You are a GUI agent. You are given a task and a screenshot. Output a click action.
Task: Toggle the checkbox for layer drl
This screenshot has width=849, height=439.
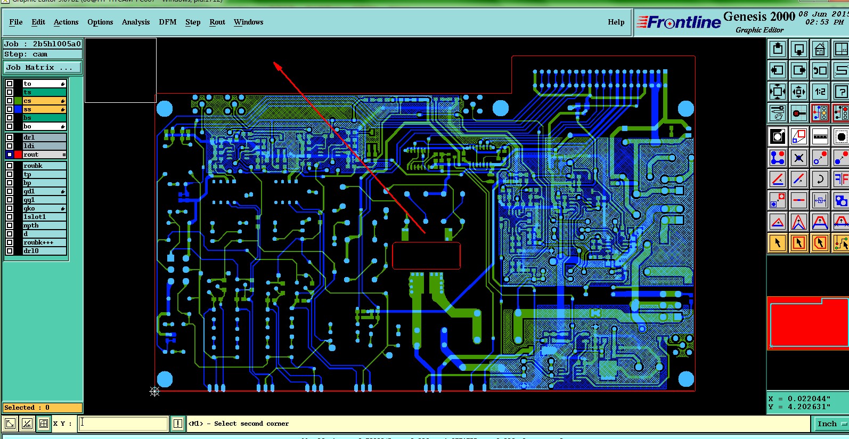(10, 137)
